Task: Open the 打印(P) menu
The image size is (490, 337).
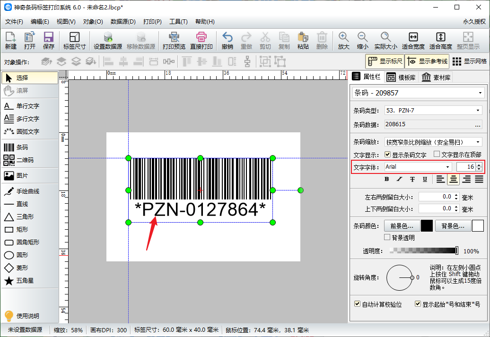Action: 152,22
